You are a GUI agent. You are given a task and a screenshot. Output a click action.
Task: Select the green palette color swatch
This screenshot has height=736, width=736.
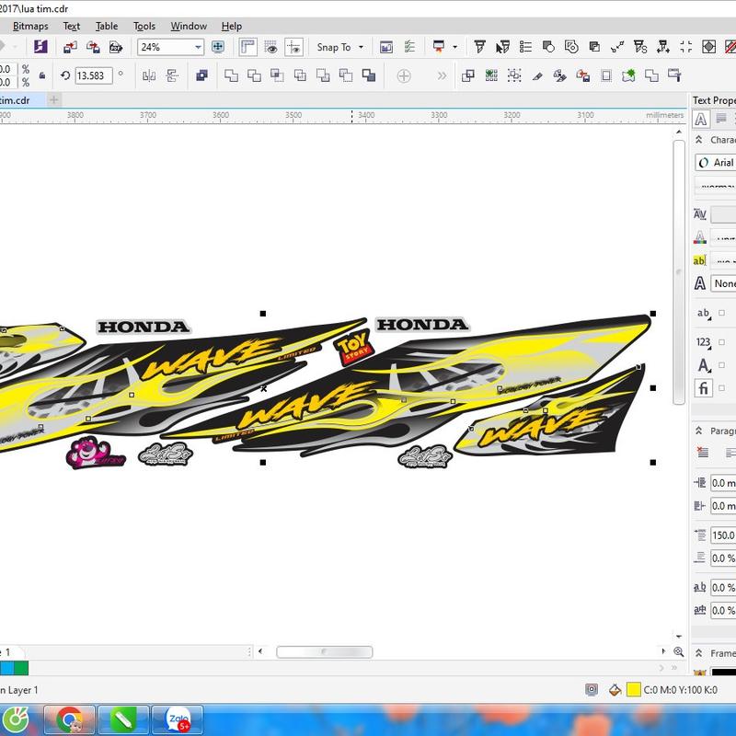pyautogui.click(x=21, y=668)
